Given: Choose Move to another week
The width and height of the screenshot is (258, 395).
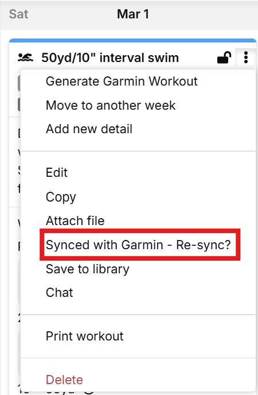Looking at the screenshot, I should tap(111, 105).
